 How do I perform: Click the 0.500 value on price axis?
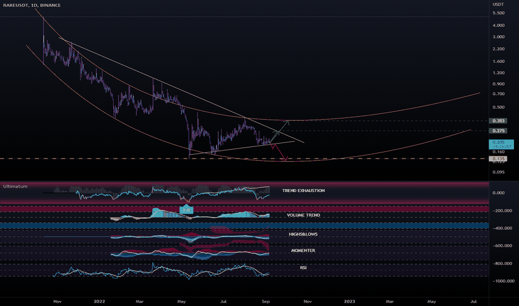498,107
